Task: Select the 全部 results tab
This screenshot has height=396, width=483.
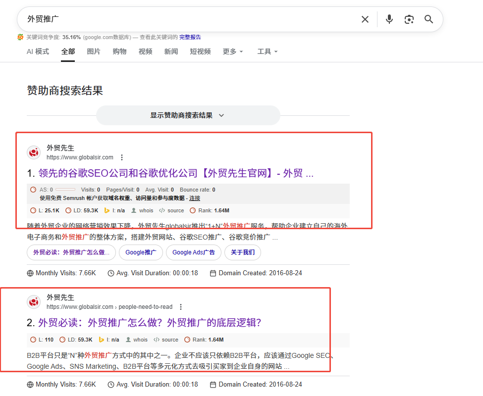Action: 68,51
